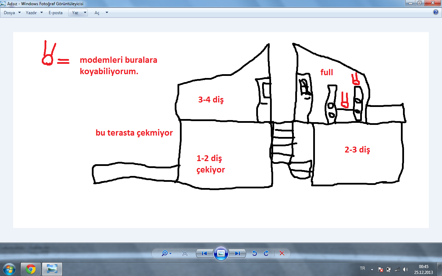Click the 'full' label in drawing

tap(327, 72)
